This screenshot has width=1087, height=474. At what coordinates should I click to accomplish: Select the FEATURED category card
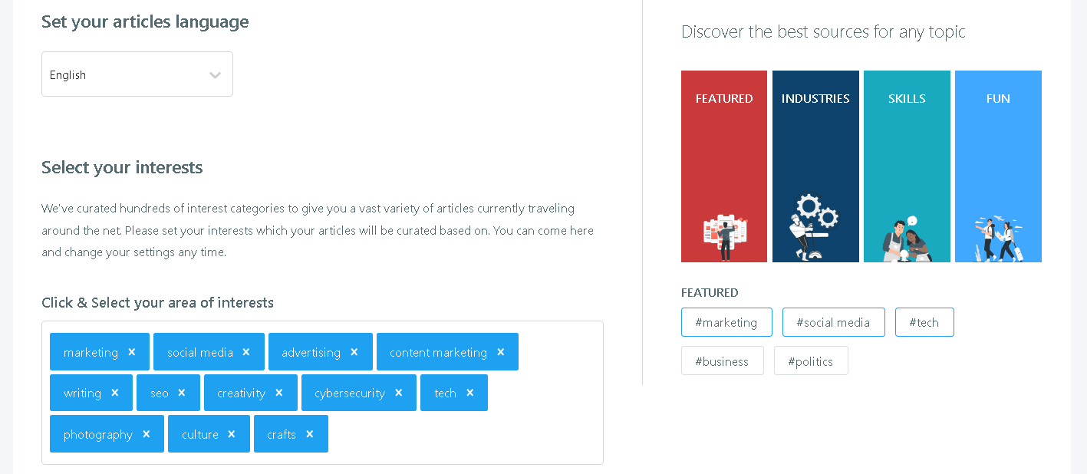coord(723,166)
